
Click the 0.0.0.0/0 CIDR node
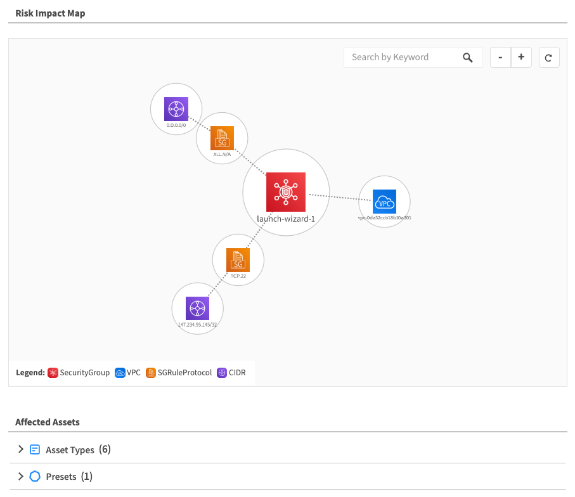coord(176,109)
